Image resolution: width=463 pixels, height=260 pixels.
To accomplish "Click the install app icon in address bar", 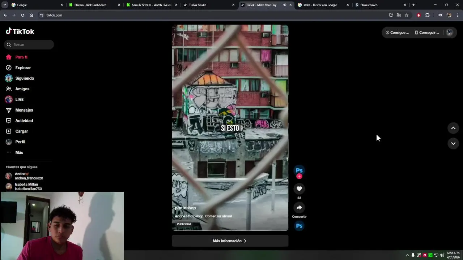I will tap(391, 15).
